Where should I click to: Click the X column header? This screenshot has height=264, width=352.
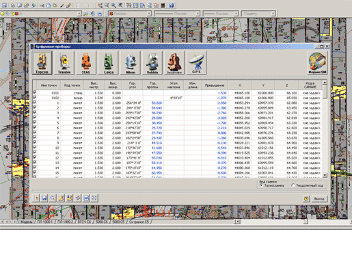tap(239, 85)
